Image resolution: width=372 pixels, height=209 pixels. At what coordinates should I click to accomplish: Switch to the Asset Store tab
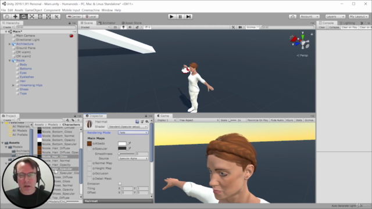(132, 23)
